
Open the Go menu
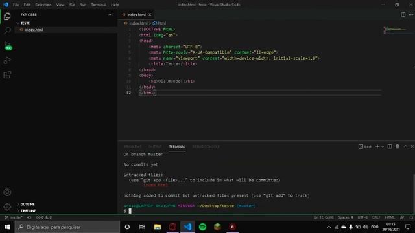[x=72, y=5]
